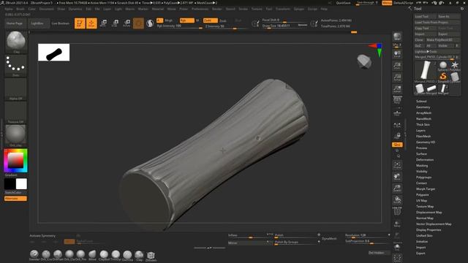Click the AAHalf icon
This screenshot has width=468, height=263.
[397, 89]
